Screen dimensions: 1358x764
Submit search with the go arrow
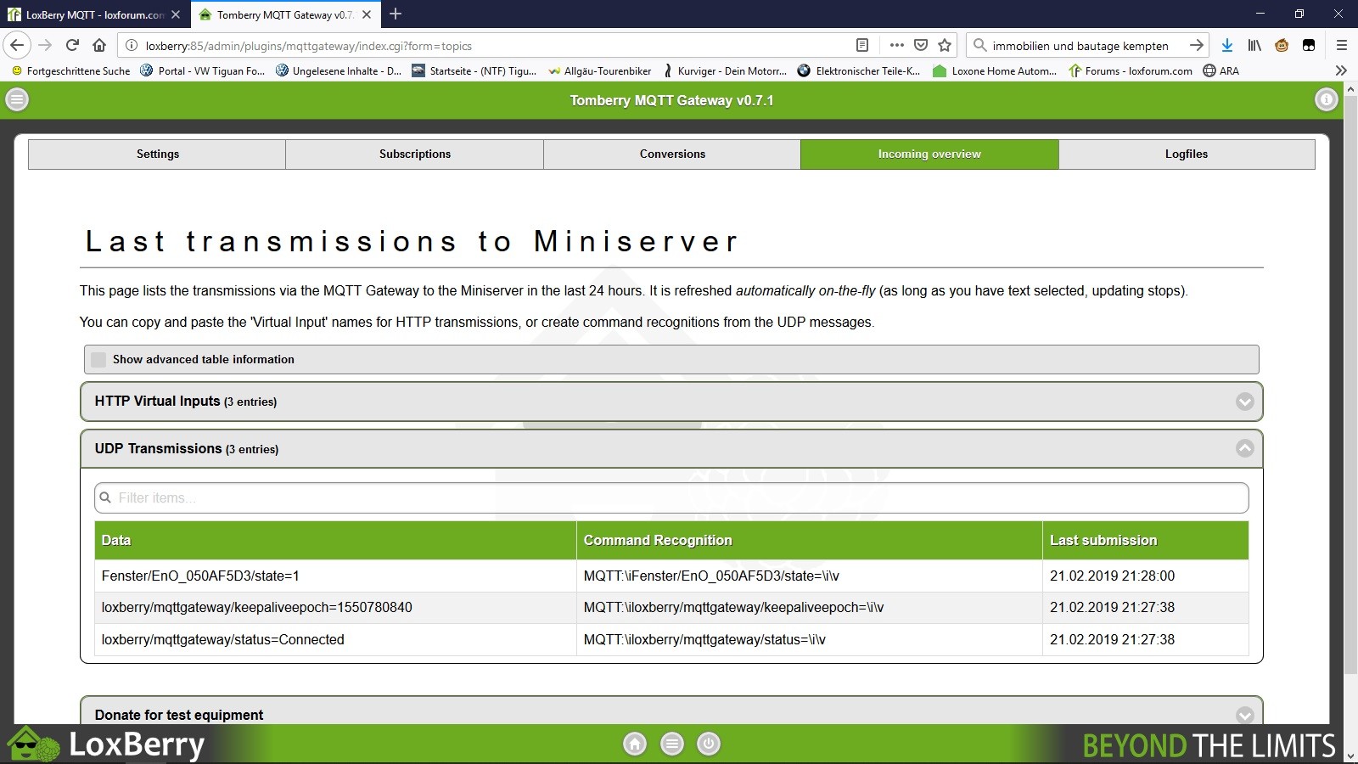[x=1197, y=46]
